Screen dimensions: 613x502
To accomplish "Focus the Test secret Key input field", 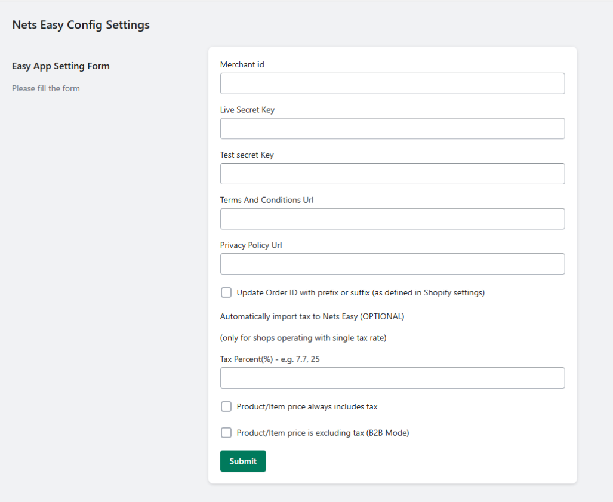I will pos(392,173).
